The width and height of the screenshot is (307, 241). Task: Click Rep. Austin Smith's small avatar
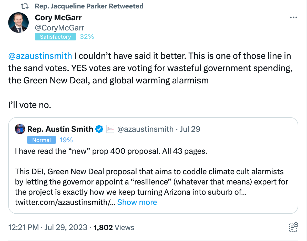[x=20, y=129]
